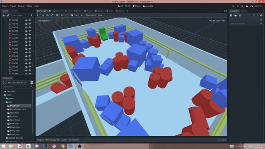
Task: Open the FileSystem dock three-dot menu
Action: click(x=34, y=78)
